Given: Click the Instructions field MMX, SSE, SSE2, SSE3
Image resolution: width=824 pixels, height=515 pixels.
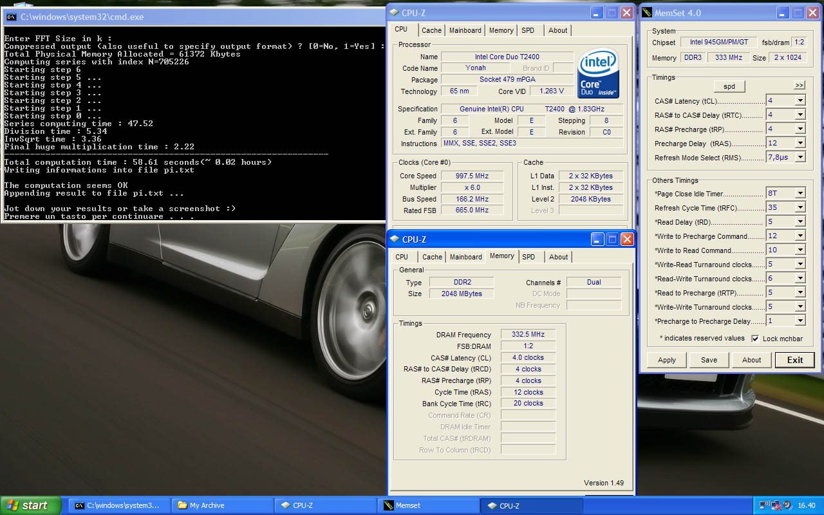Looking at the screenshot, I should point(532,144).
